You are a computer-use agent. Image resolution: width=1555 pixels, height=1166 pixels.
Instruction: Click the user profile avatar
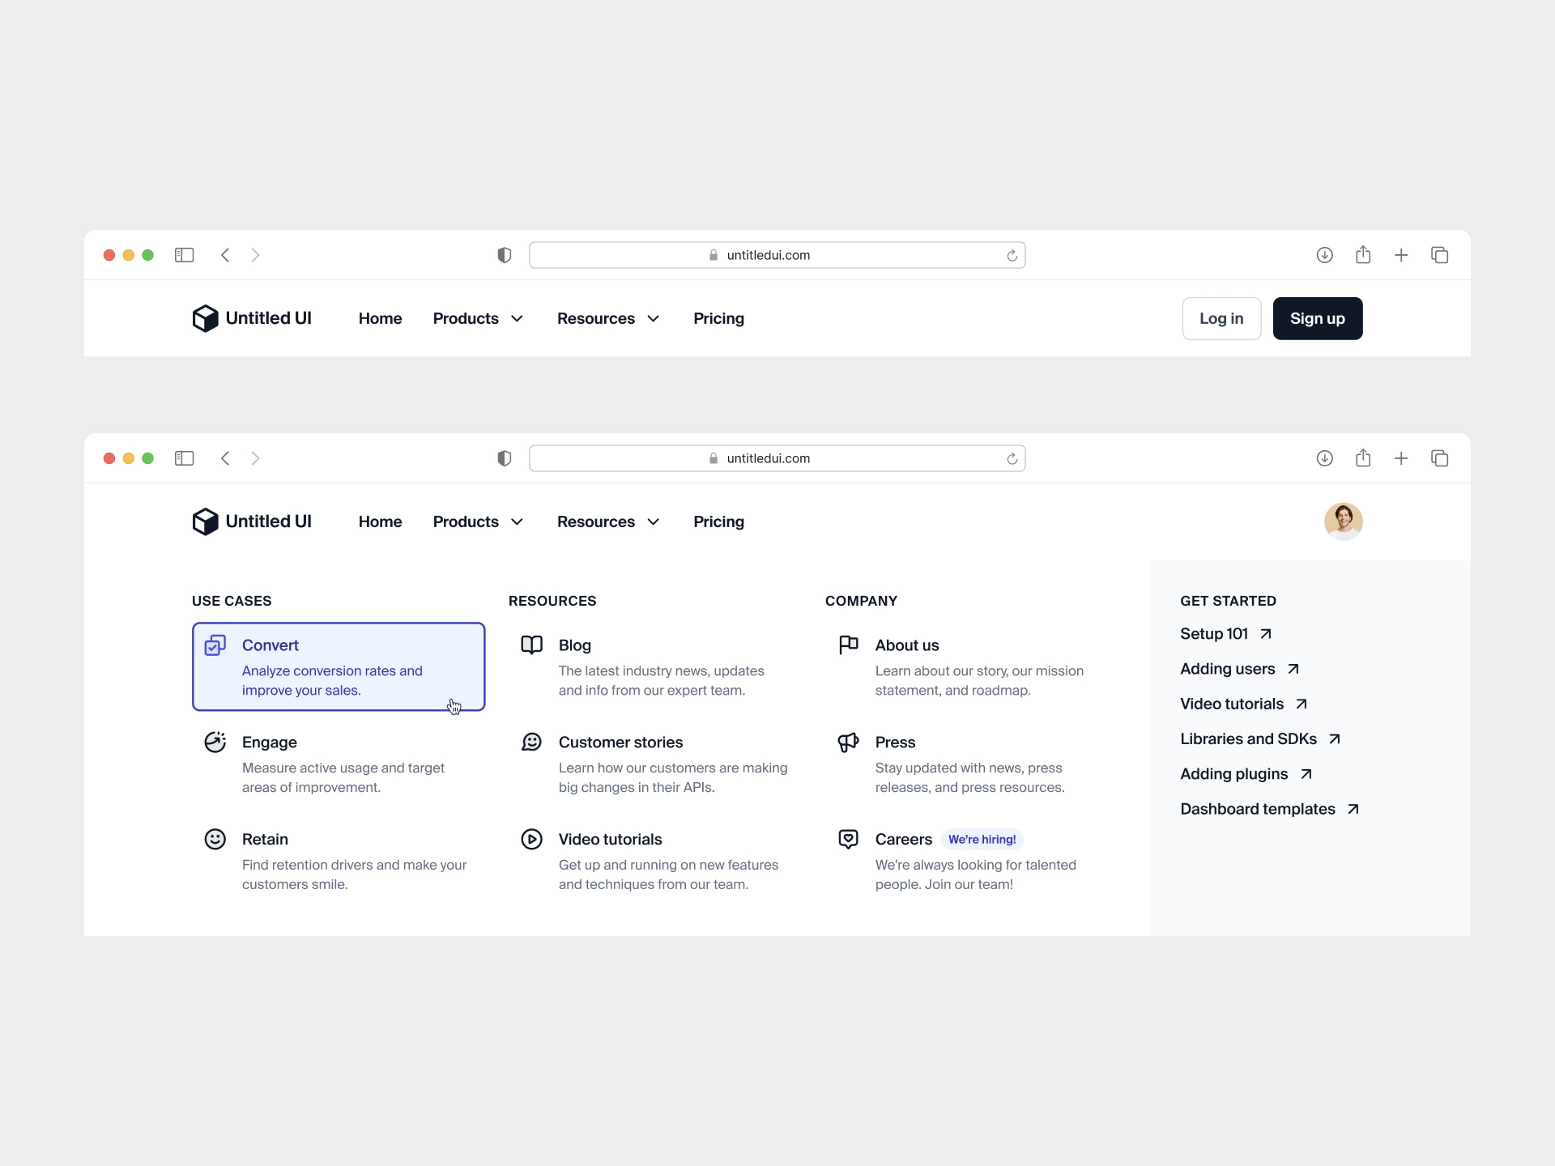1343,521
